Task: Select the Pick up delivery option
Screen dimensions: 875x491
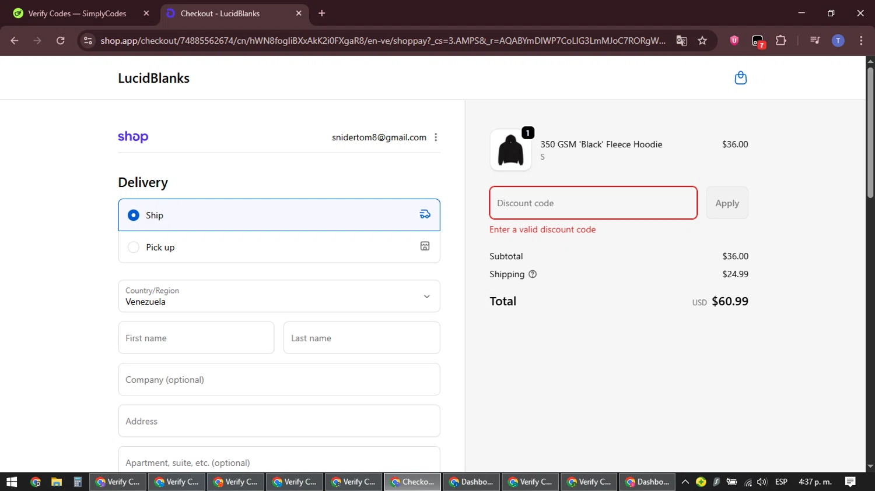Action: [x=279, y=247]
